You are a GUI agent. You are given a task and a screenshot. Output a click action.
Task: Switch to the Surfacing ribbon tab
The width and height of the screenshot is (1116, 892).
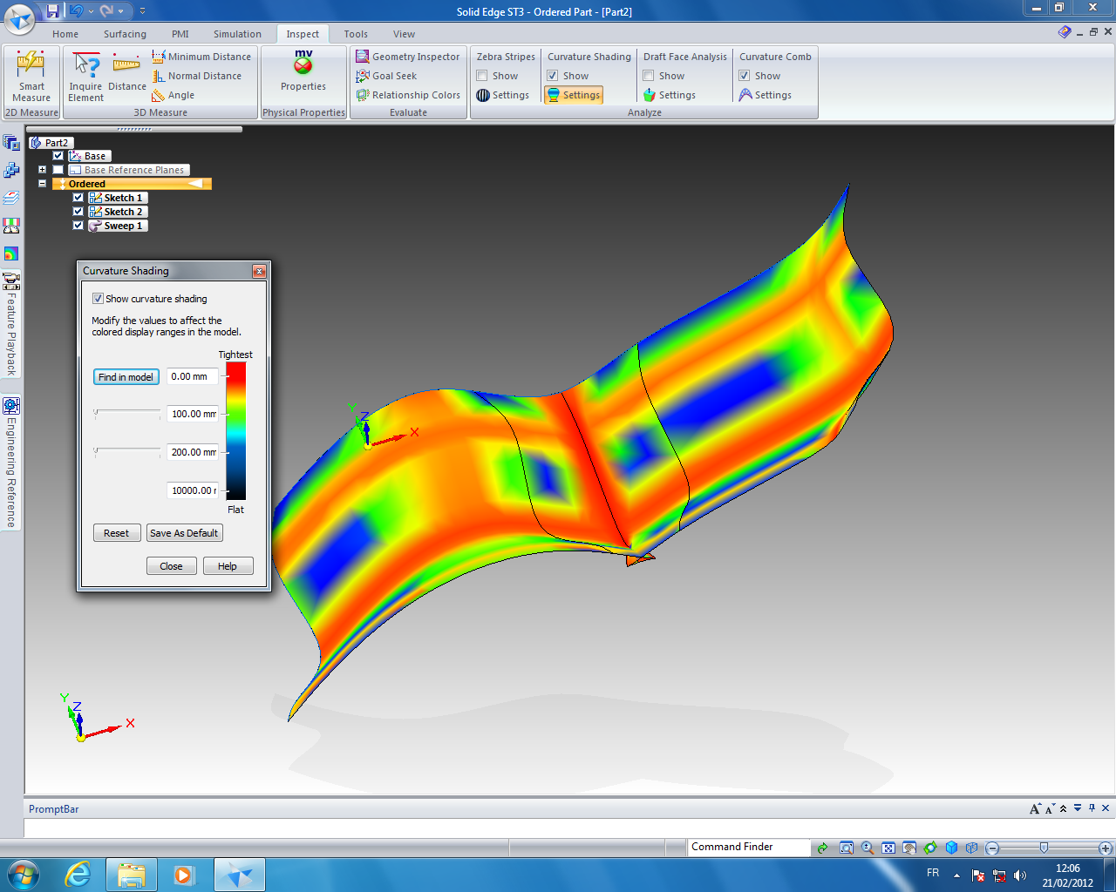pos(125,34)
